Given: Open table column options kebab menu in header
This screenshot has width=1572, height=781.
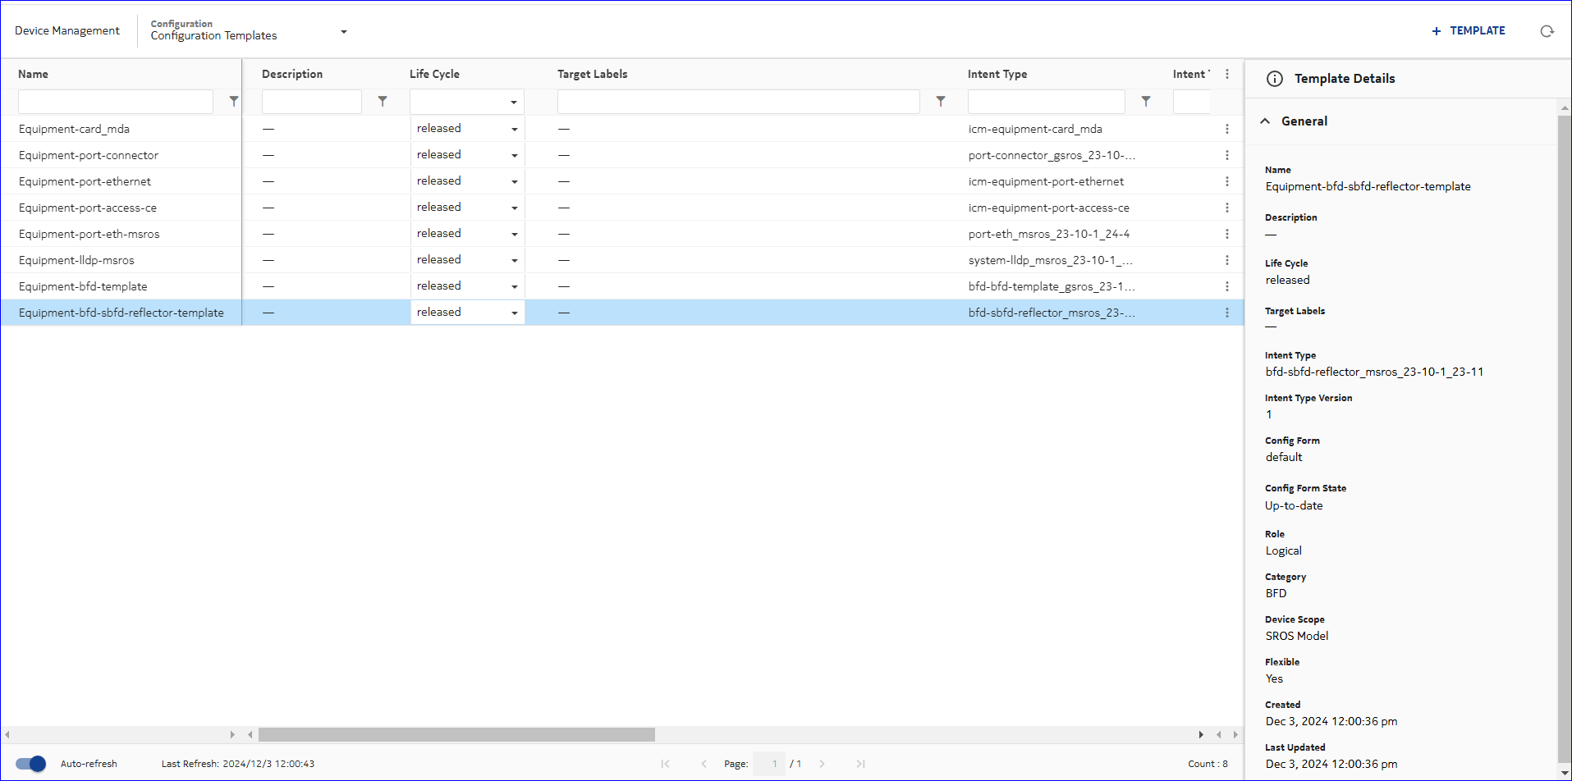Looking at the screenshot, I should point(1227,74).
